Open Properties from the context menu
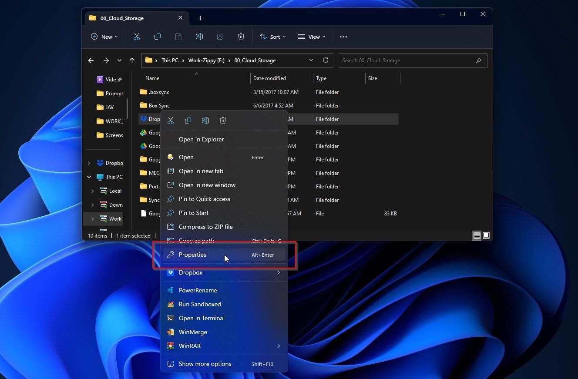The image size is (578, 379). 192,255
